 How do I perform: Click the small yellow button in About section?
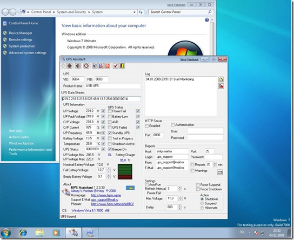tap(130, 188)
